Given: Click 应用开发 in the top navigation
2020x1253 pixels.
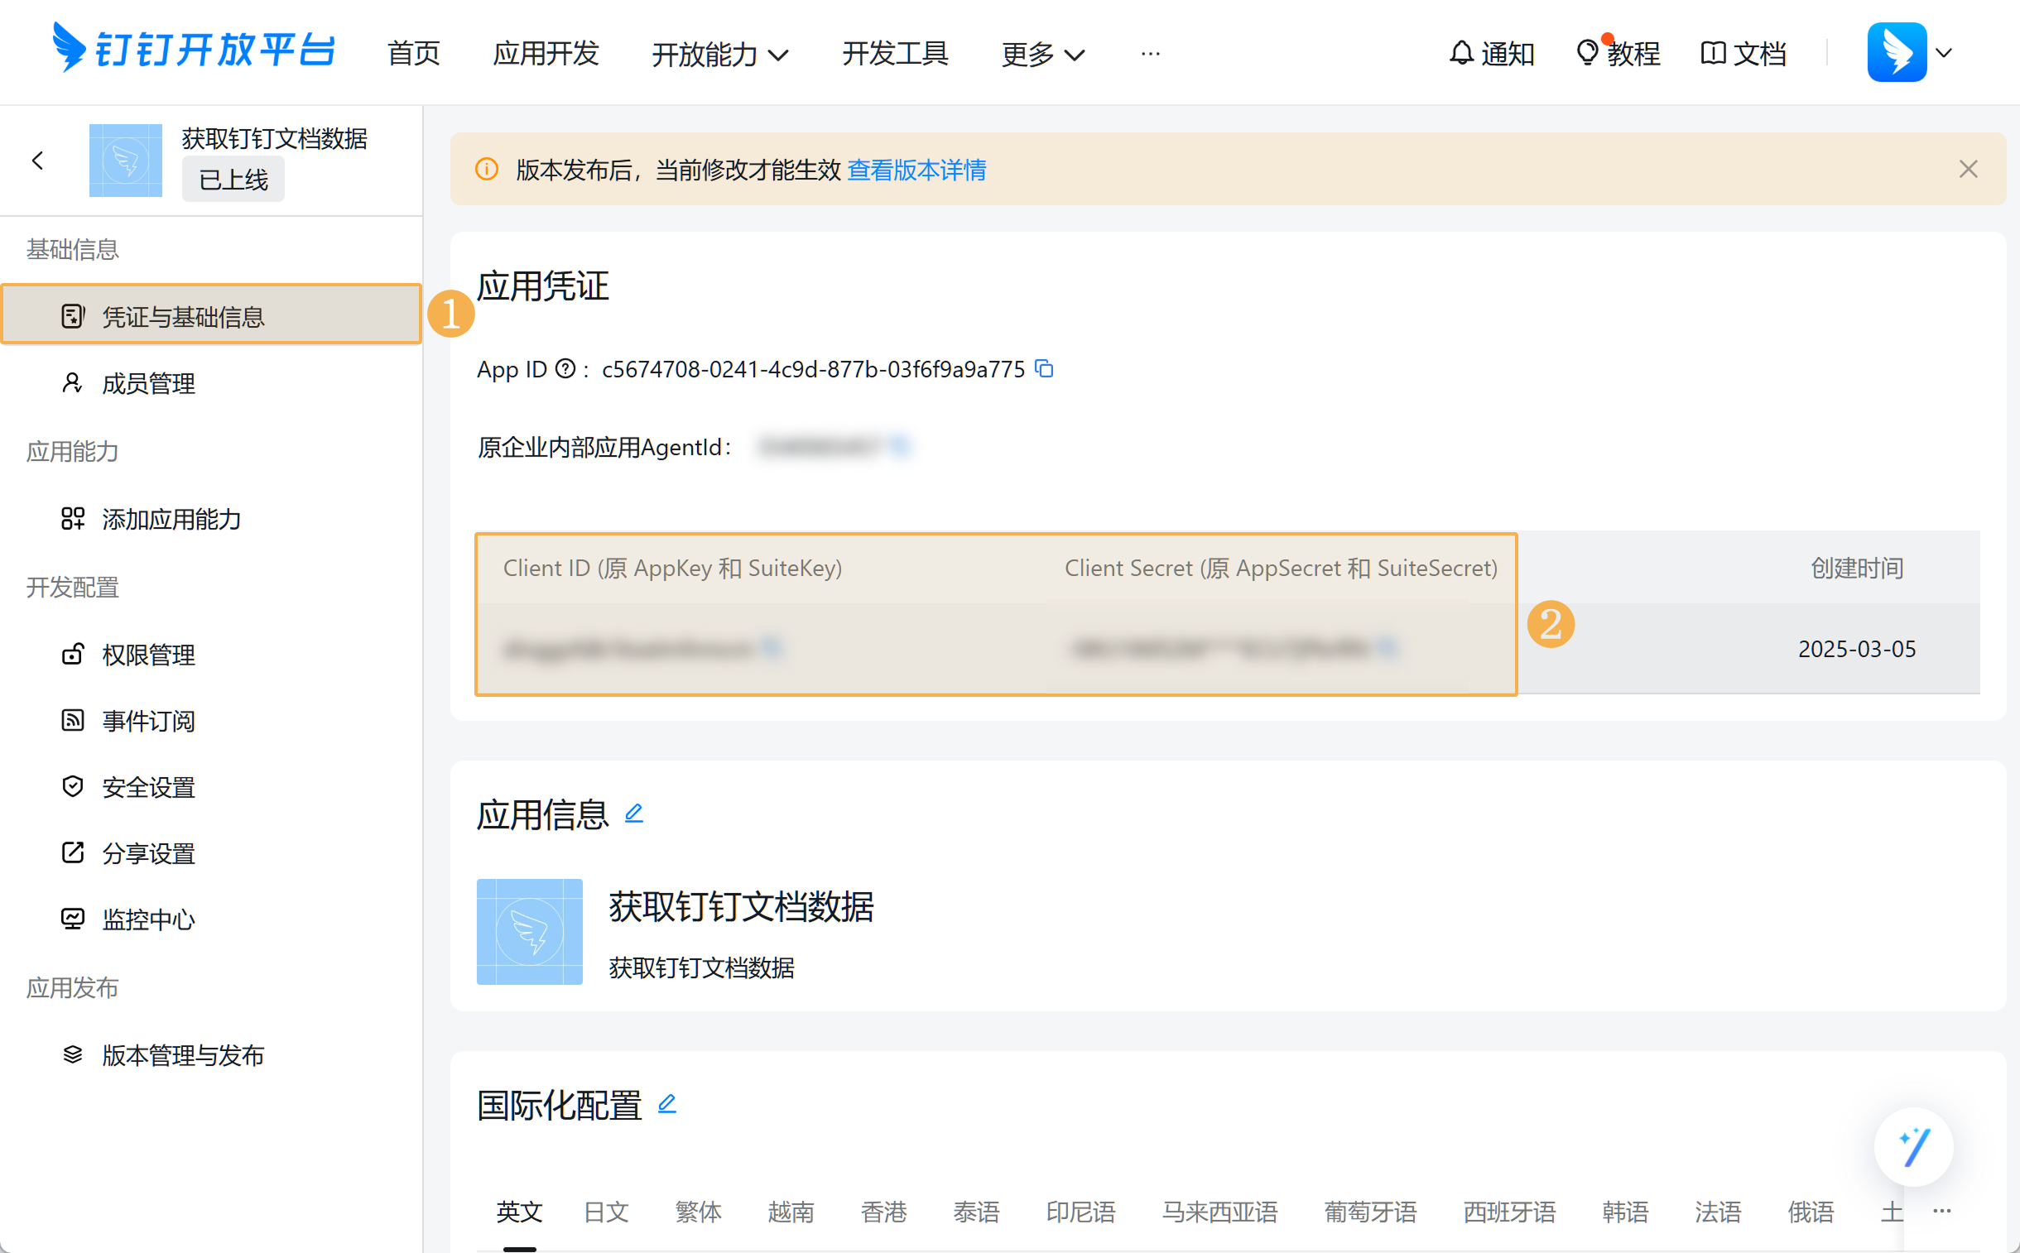Looking at the screenshot, I should click(x=546, y=54).
